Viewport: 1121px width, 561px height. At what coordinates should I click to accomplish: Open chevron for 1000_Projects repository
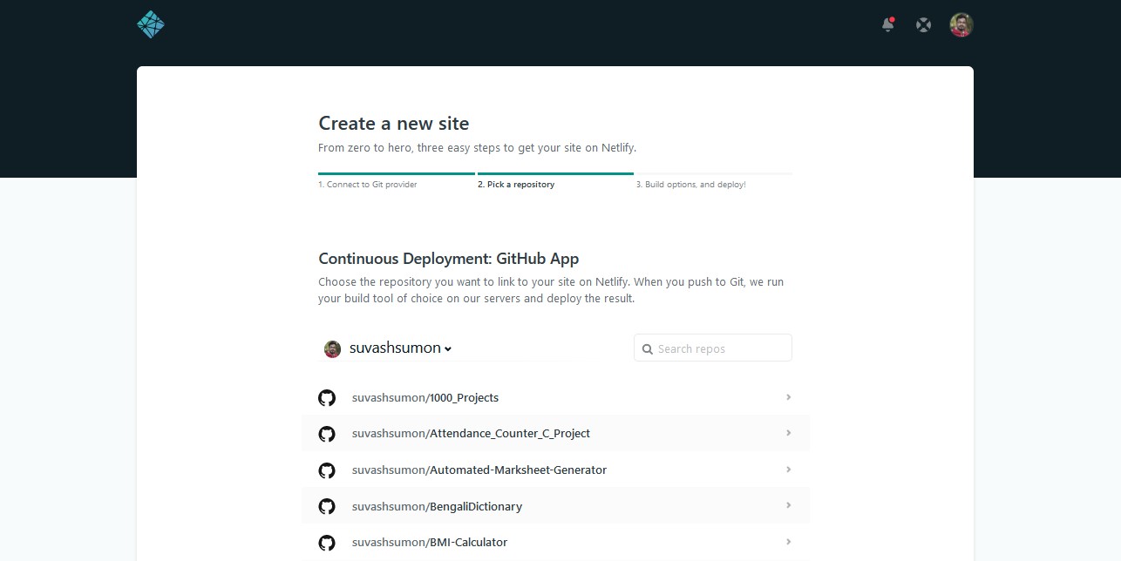click(x=788, y=397)
